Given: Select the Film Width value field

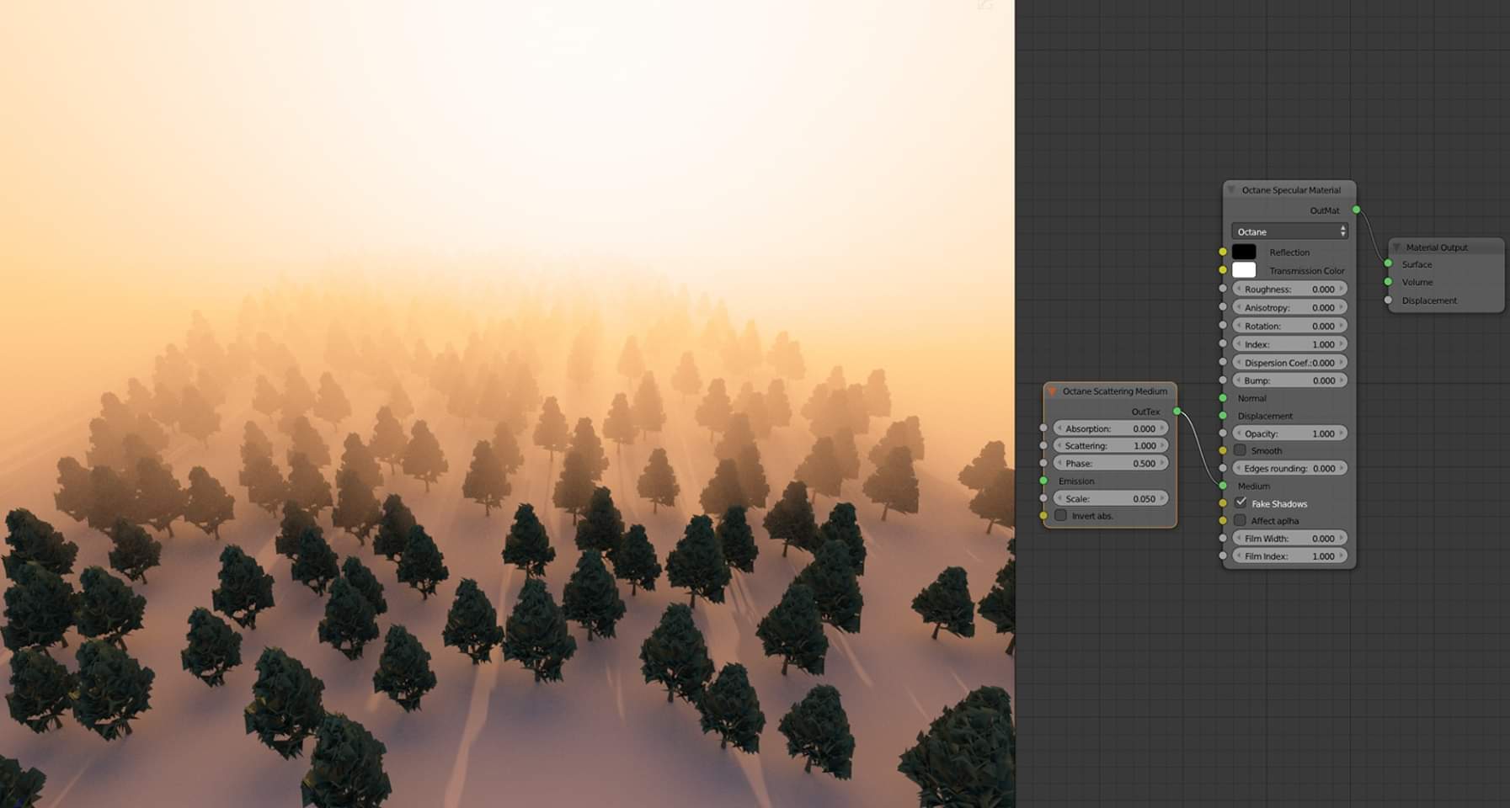Looking at the screenshot, I should 1289,538.
